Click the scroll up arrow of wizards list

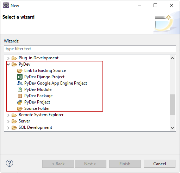point(172,58)
